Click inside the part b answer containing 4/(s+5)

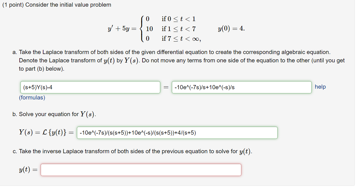tap(177, 132)
